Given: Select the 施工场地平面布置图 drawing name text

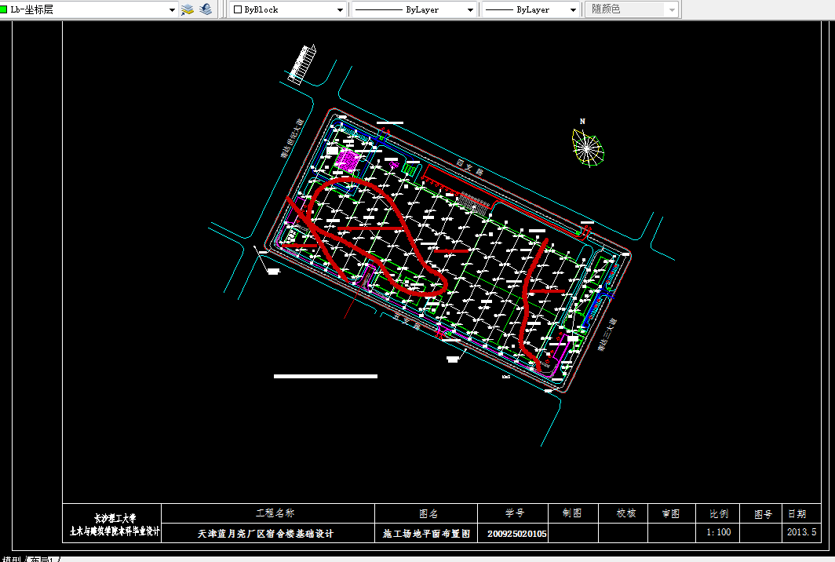Looking at the screenshot, I should [x=427, y=533].
